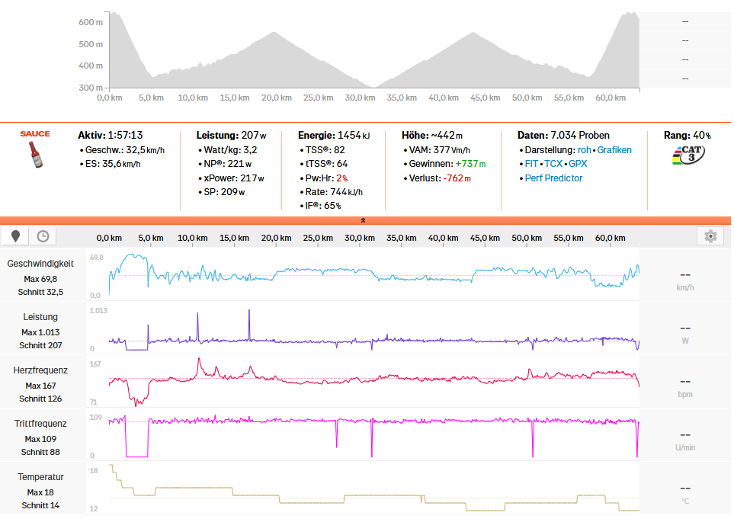
Task: Collapse stats panel with double chevron
Action: pos(363,220)
